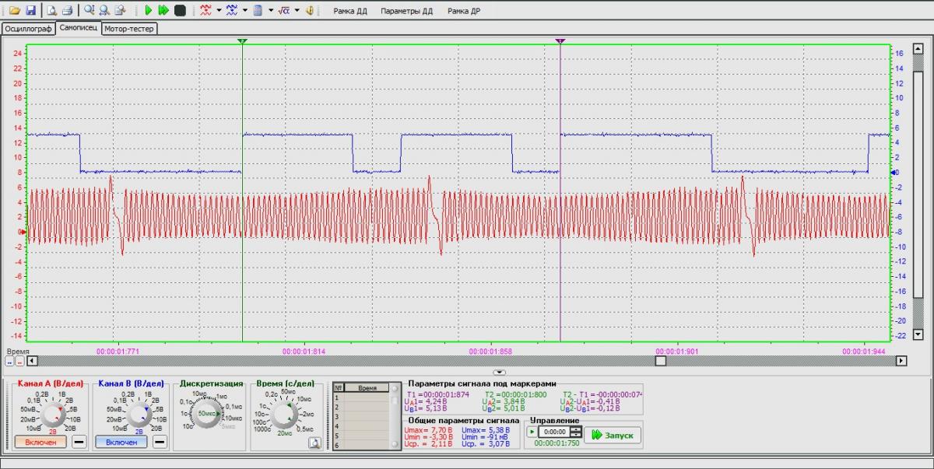Toggle Канал A Включен button
934x469 pixels.
tap(40, 442)
